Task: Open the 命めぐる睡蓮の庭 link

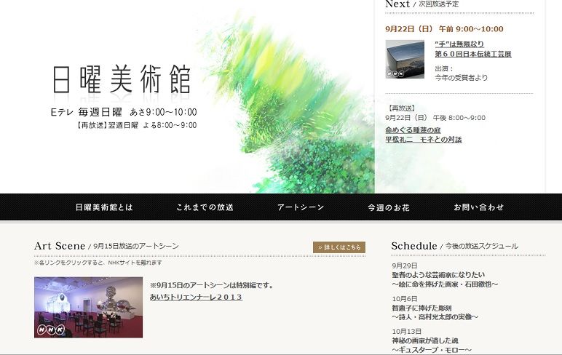Action: coord(413,130)
